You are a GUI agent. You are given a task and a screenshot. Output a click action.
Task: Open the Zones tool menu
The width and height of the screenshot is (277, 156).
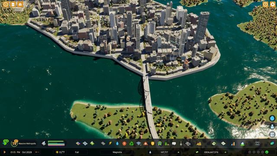[x=78, y=143]
